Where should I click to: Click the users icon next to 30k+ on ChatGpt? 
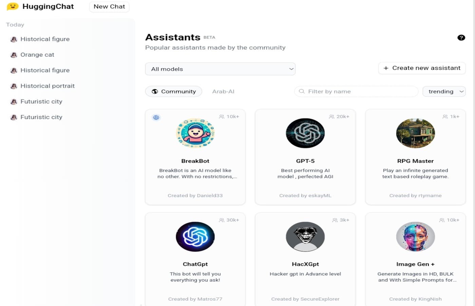(222, 220)
